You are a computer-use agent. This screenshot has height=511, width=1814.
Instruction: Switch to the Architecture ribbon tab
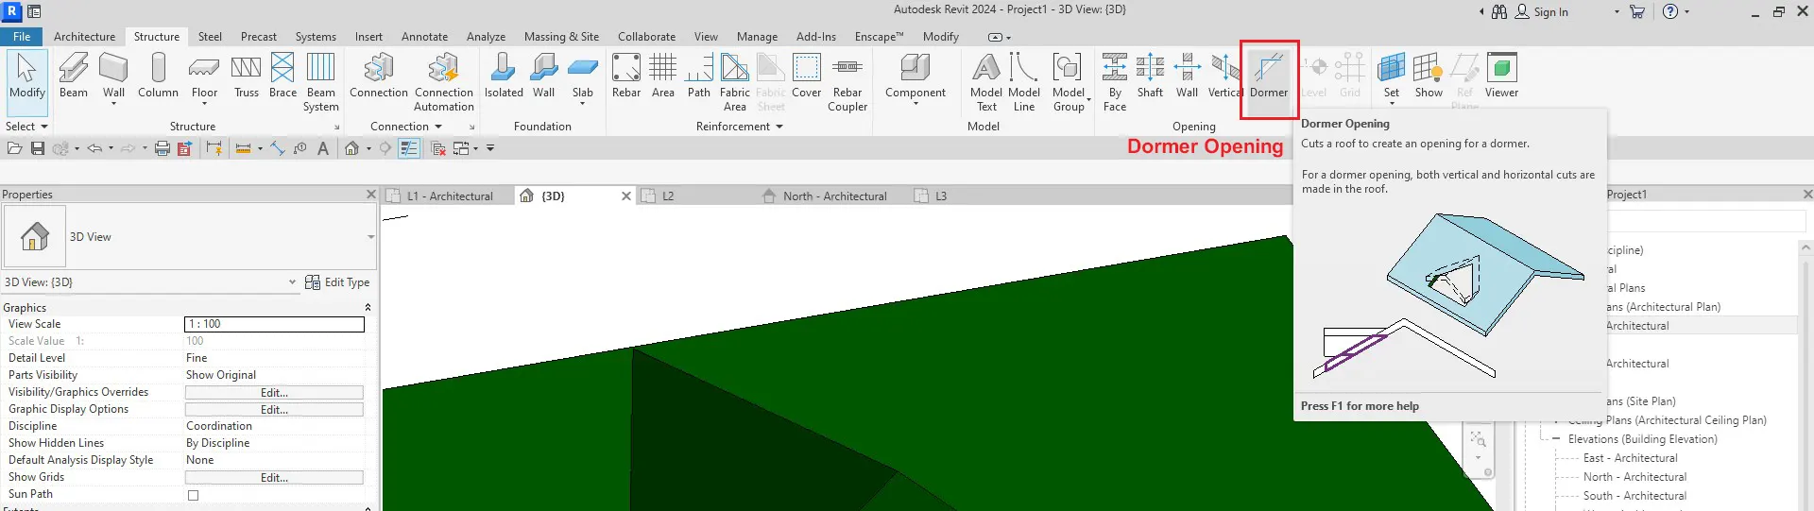tap(84, 37)
